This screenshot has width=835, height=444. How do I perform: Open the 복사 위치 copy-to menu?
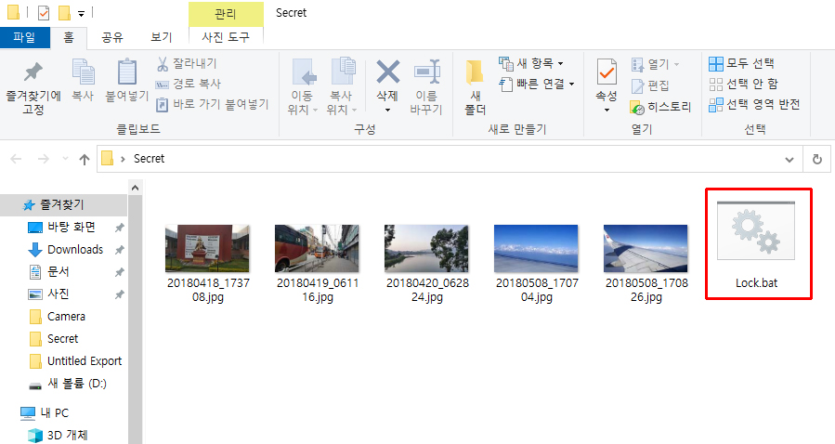click(342, 86)
